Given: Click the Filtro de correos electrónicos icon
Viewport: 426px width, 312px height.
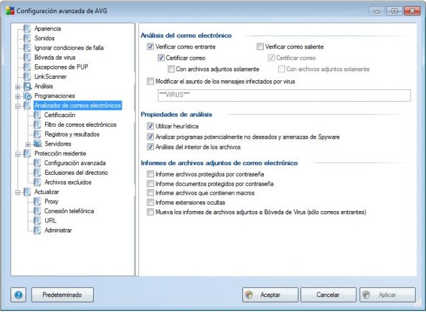Looking at the screenshot, I should [x=37, y=124].
